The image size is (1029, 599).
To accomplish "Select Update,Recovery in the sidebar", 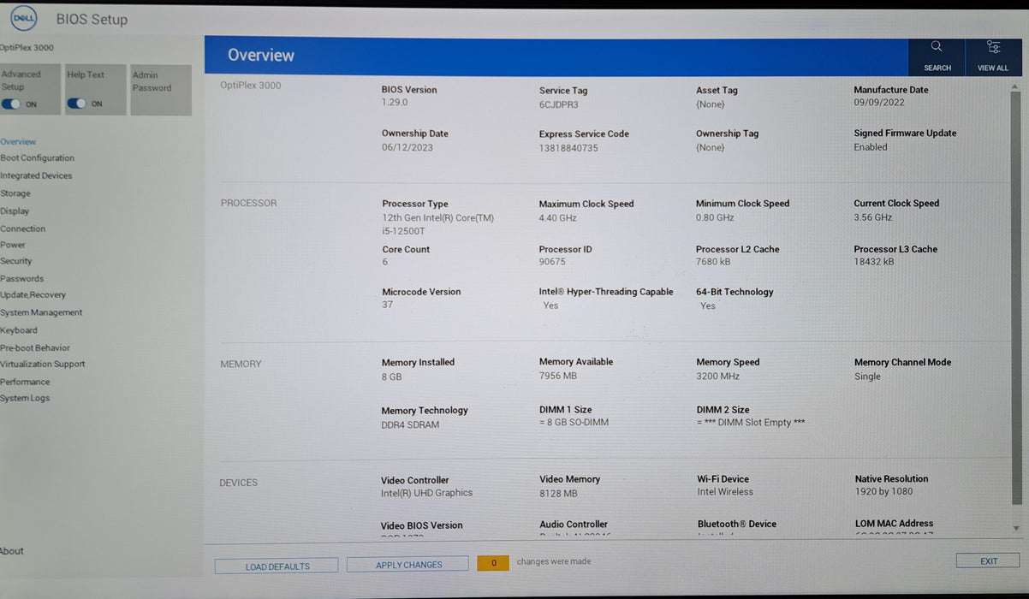I will click(x=33, y=294).
